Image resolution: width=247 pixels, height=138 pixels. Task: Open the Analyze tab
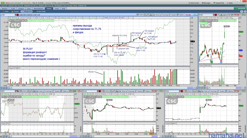click(21, 9)
